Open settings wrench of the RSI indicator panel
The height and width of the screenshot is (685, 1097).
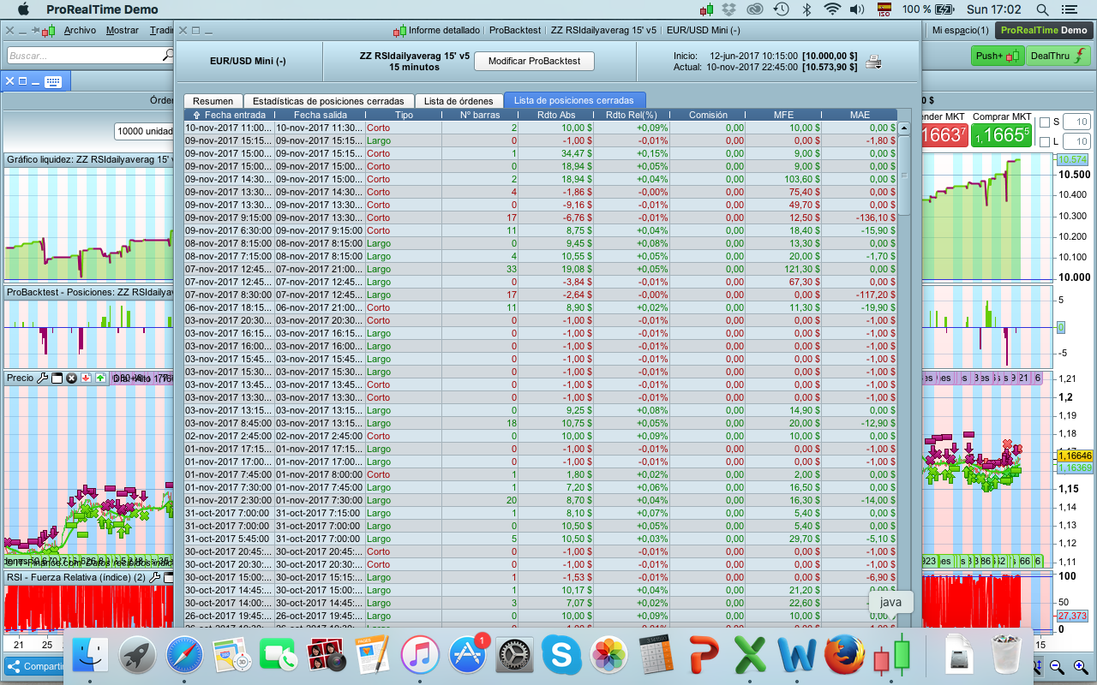coord(155,578)
